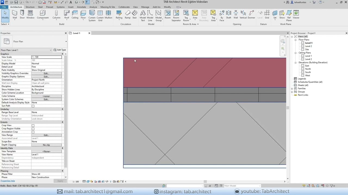Close the Level 1 view tab
348x195 pixels.
[89, 33]
